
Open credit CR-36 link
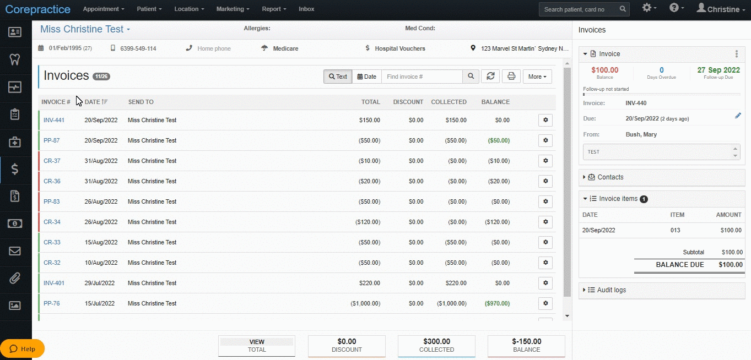point(52,181)
